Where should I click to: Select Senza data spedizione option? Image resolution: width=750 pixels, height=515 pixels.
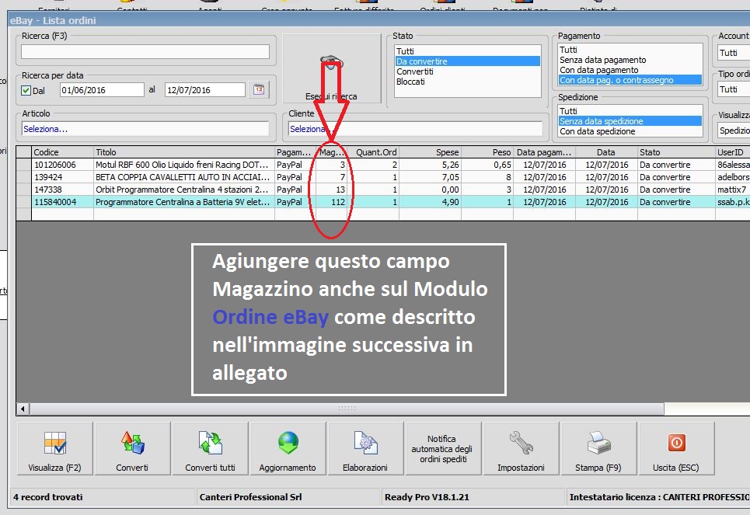click(630, 121)
